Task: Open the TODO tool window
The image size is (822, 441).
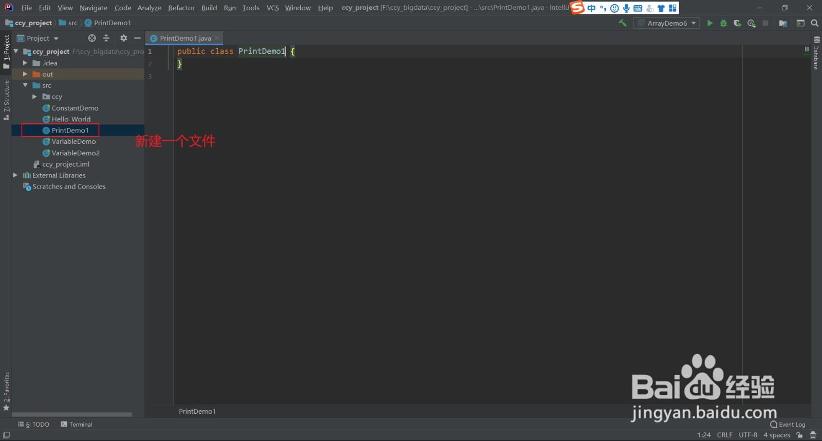Action: pyautogui.click(x=34, y=425)
